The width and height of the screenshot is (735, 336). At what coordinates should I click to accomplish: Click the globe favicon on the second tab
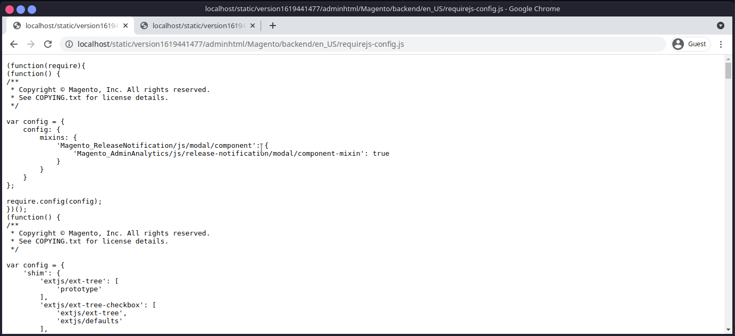[144, 25]
